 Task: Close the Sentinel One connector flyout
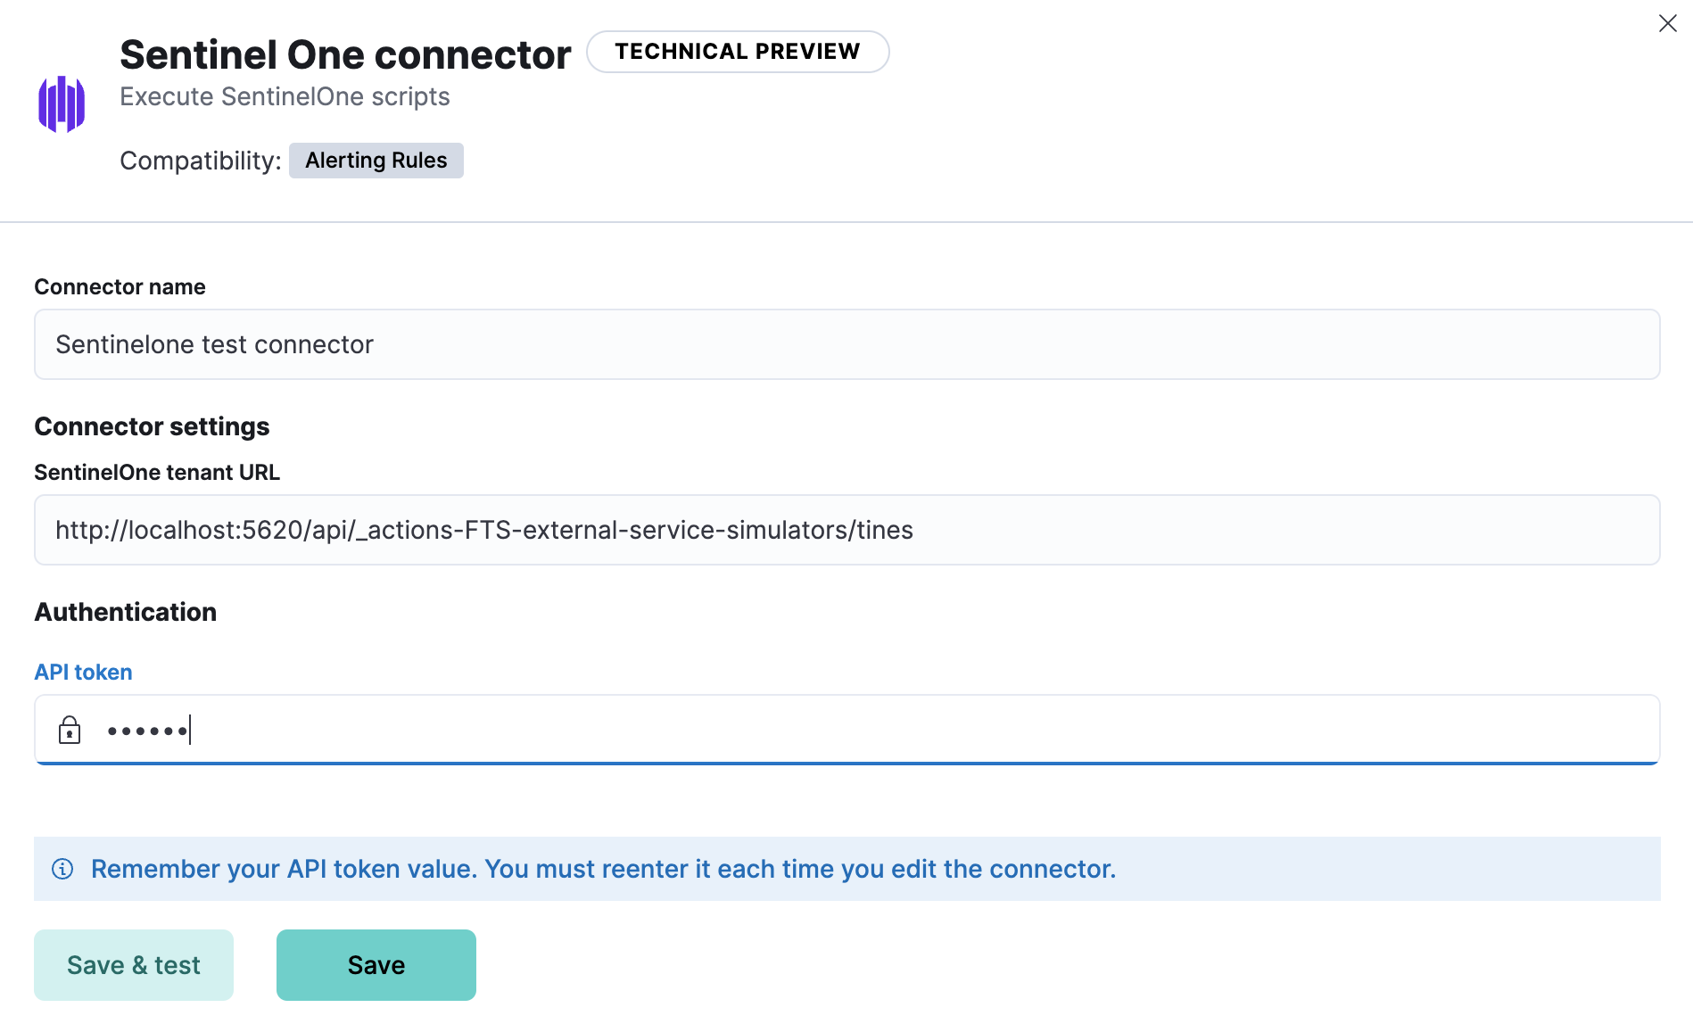tap(1667, 23)
